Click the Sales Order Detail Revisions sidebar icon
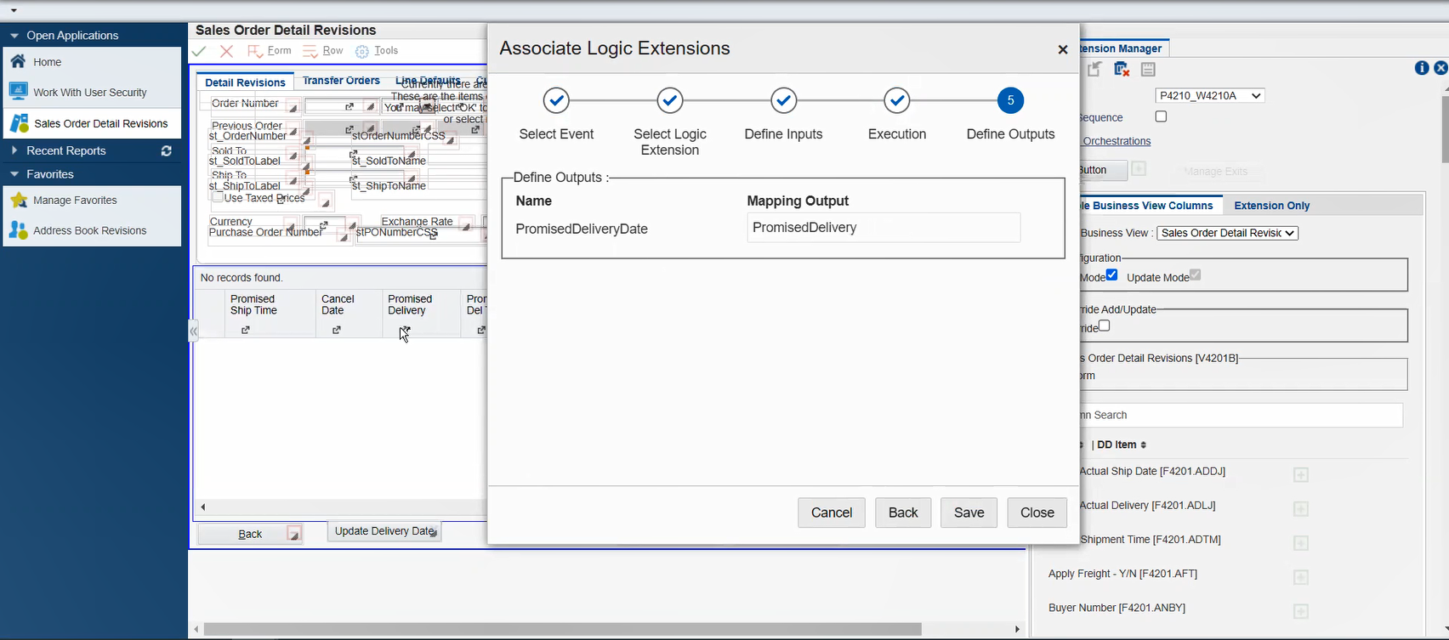This screenshot has width=1449, height=640. [x=19, y=123]
